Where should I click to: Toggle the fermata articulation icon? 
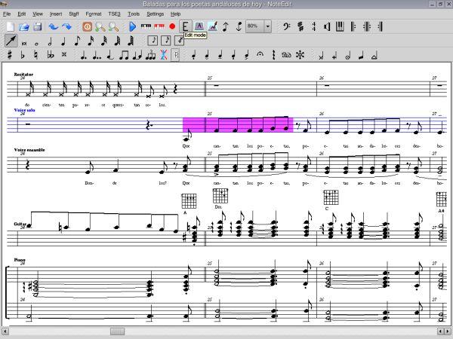pos(260,54)
